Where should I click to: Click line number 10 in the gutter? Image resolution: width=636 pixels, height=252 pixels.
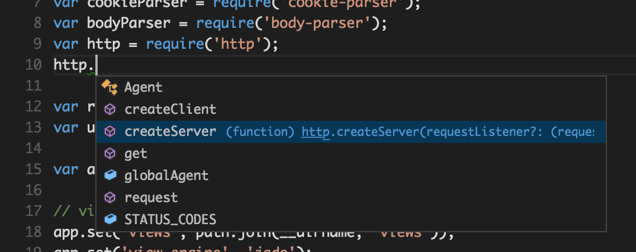(x=34, y=65)
